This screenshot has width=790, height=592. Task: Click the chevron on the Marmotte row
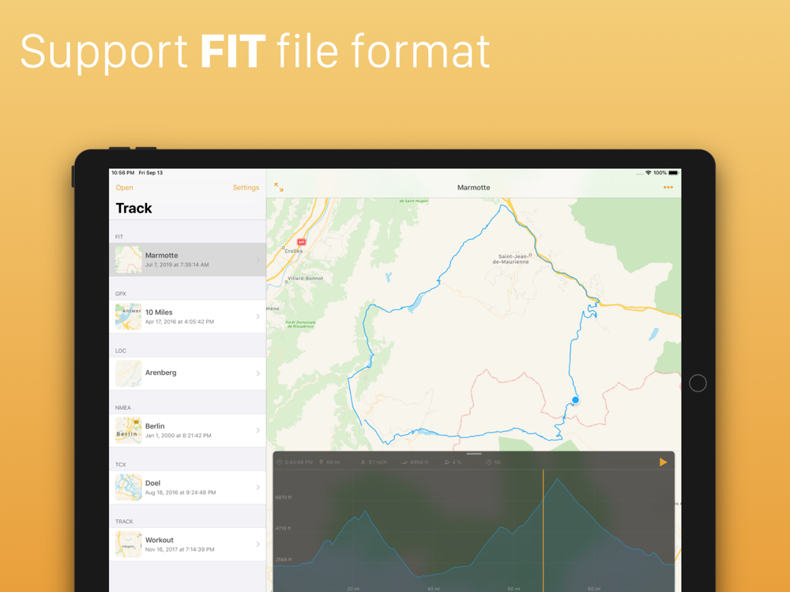258,259
